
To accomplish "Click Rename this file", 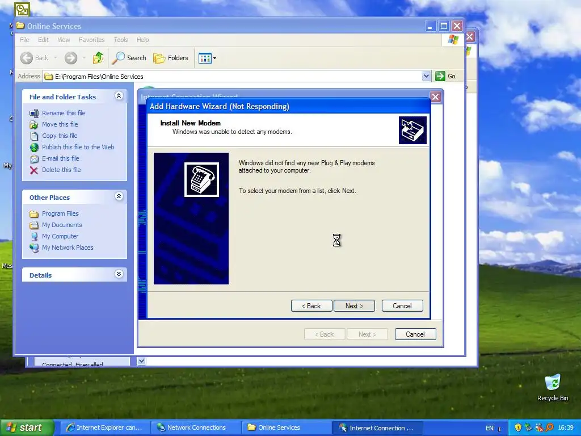I will (x=64, y=113).
